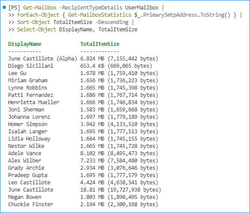Select the Adele Vance name
This screenshot has width=250, height=213.
tap(25, 153)
